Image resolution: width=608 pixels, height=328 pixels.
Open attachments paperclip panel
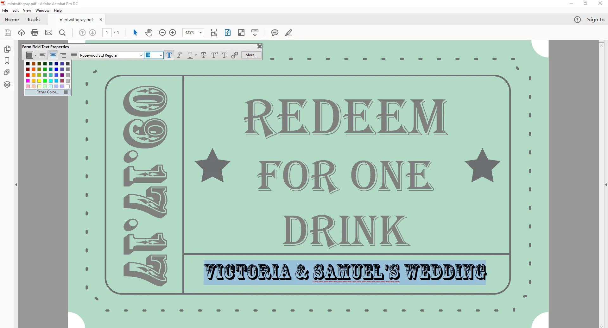coord(7,72)
